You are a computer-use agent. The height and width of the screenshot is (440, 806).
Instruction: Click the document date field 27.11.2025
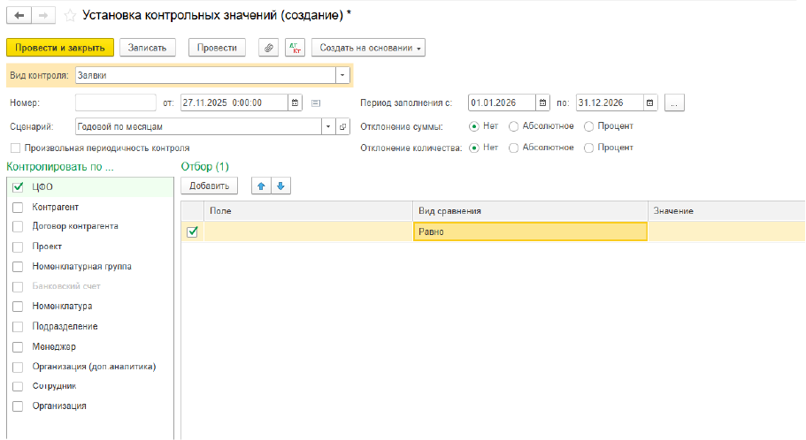[x=234, y=102]
